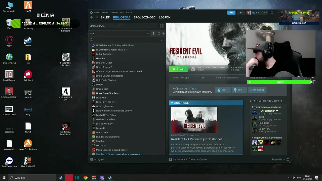Open the DLC tab link
This screenshot has height=181, width=322.
[x=203, y=78]
